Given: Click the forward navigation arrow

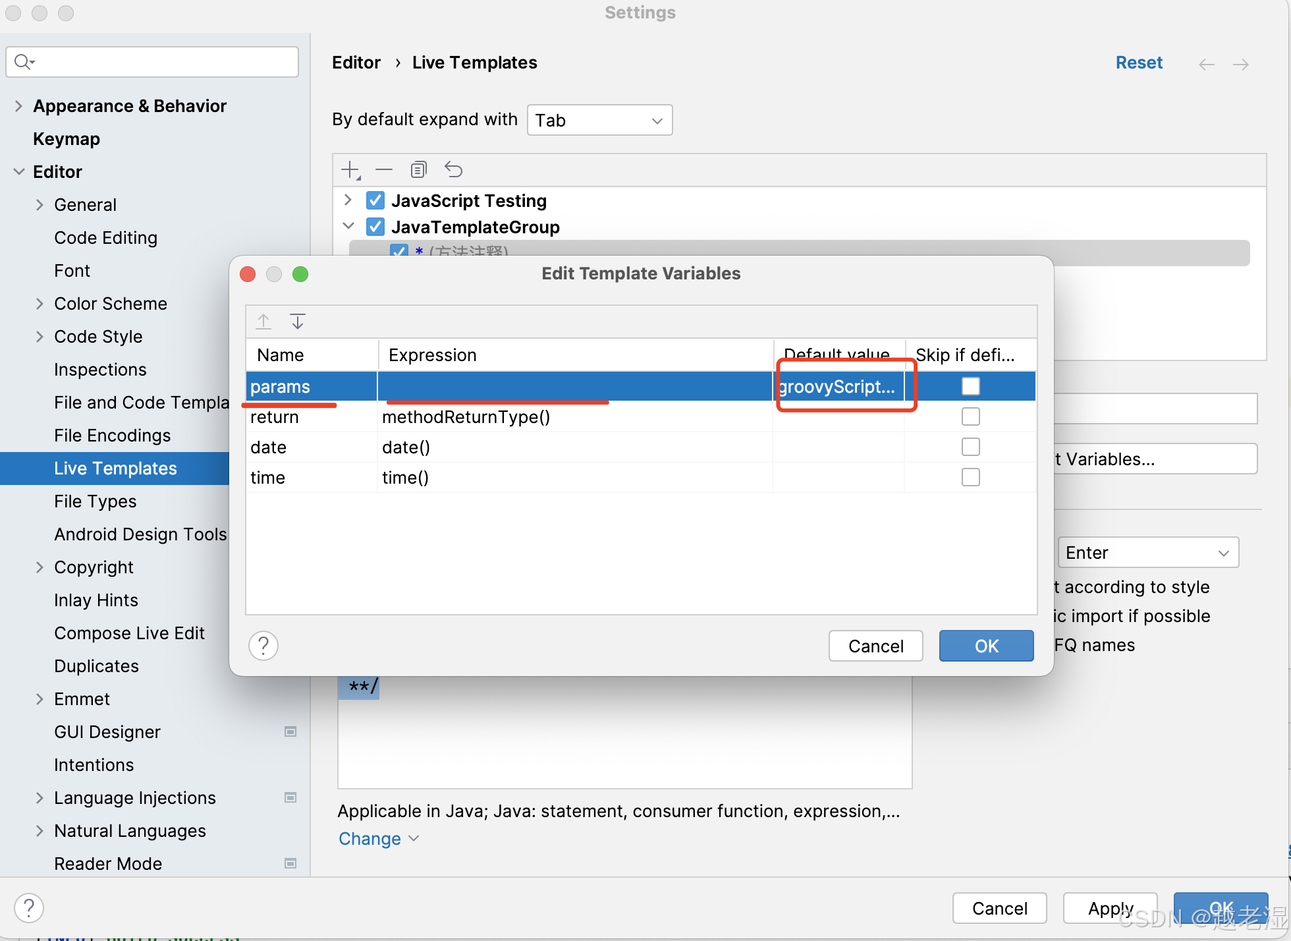Looking at the screenshot, I should [x=1241, y=64].
